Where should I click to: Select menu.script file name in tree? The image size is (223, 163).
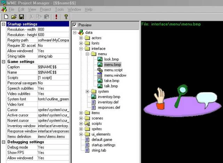pyautogui.click(x=113, y=70)
